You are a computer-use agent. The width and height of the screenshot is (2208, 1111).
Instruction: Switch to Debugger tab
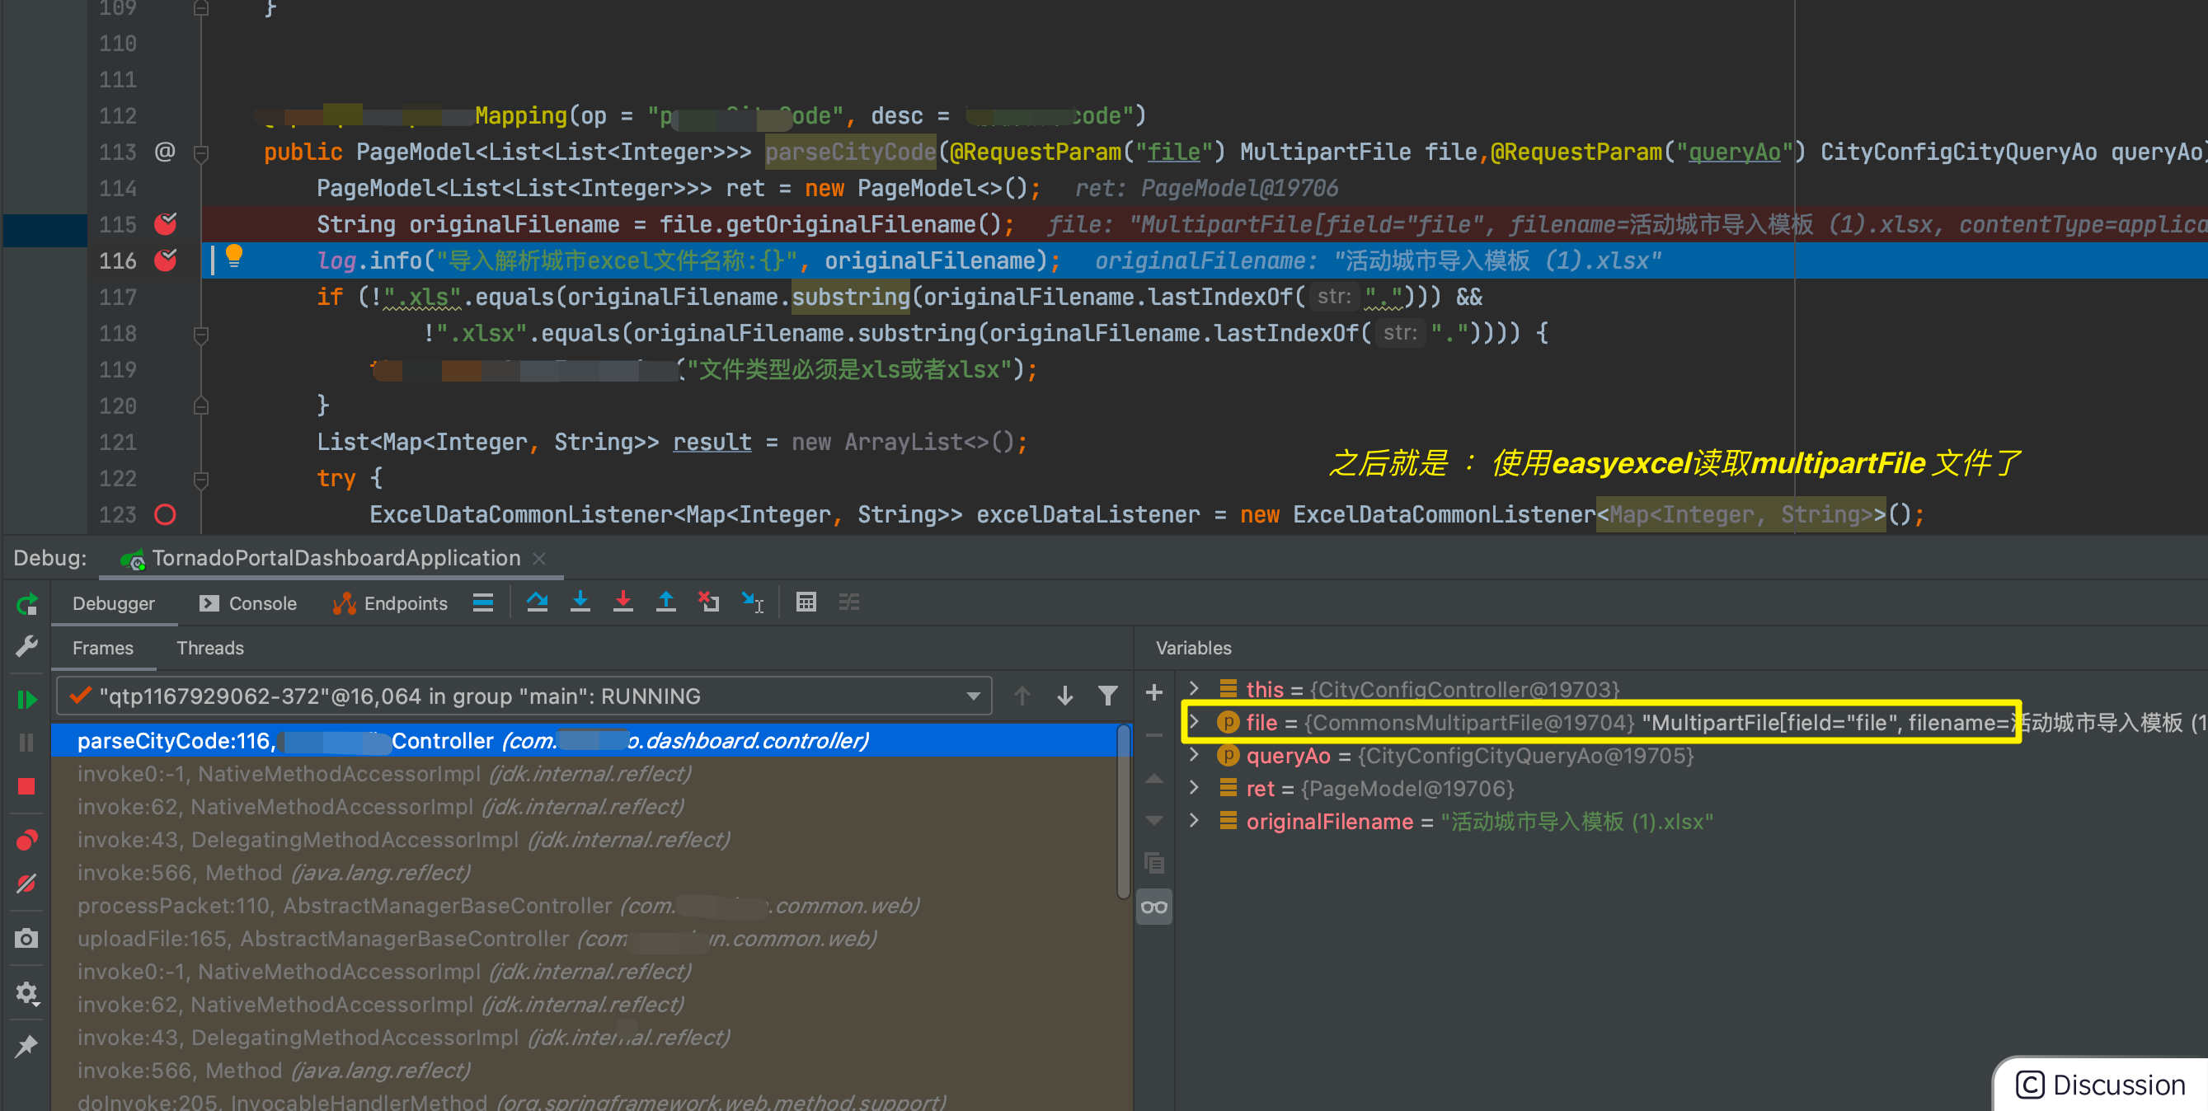tap(114, 603)
